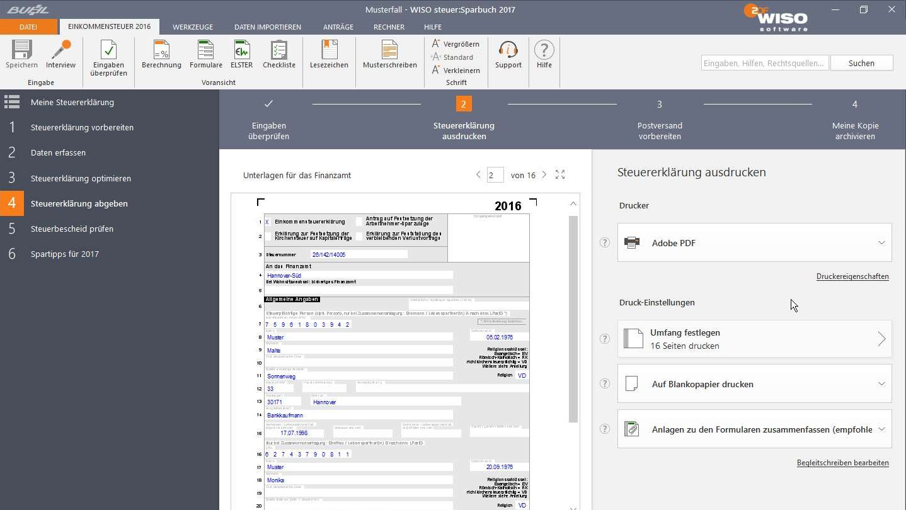Open help for Drucker selection

click(x=605, y=242)
